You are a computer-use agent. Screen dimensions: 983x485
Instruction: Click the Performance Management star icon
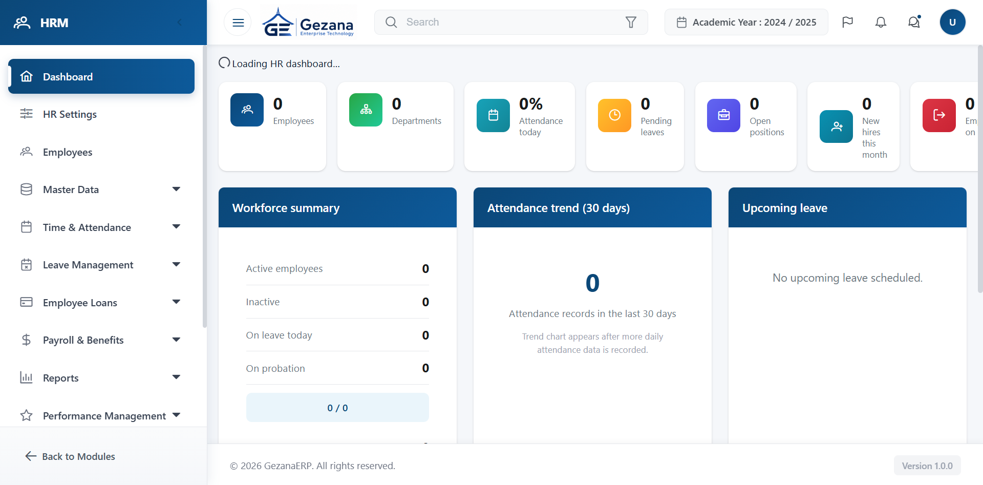pyautogui.click(x=26, y=415)
